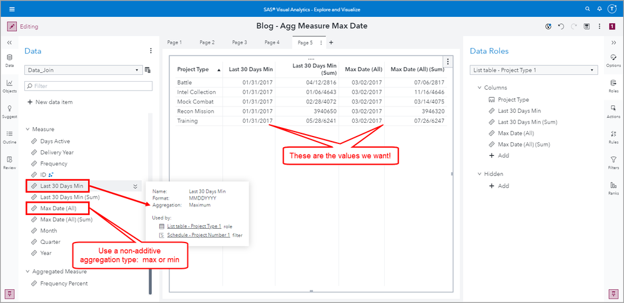
Task: Select Frequency Percent aggregated measure
Action: (x=64, y=284)
